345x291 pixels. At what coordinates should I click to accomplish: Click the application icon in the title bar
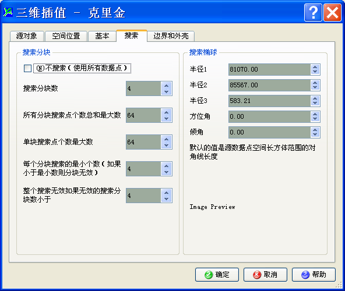pos(8,12)
